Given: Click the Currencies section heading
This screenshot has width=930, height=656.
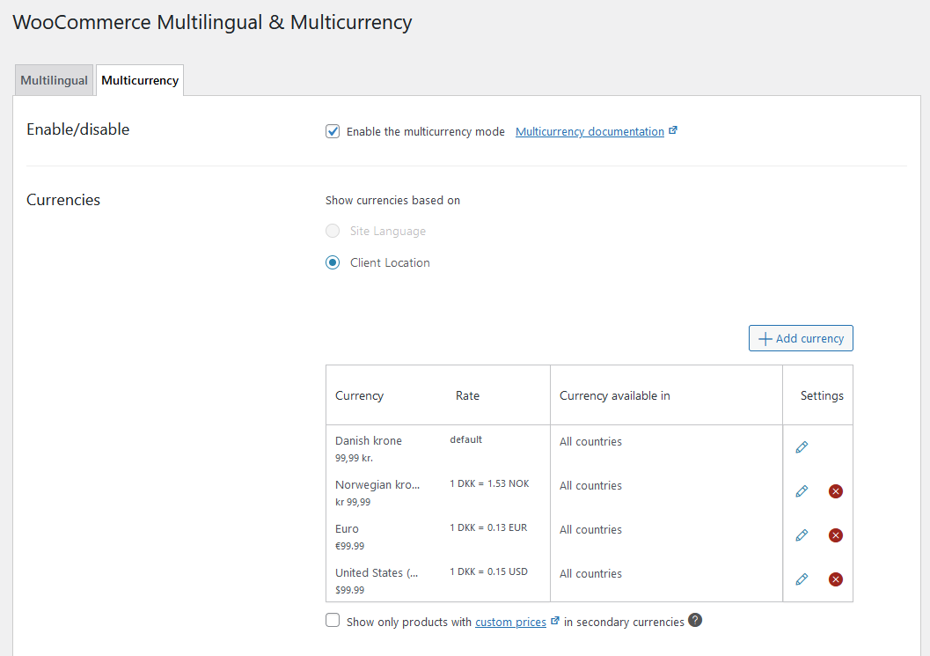Looking at the screenshot, I should (63, 200).
